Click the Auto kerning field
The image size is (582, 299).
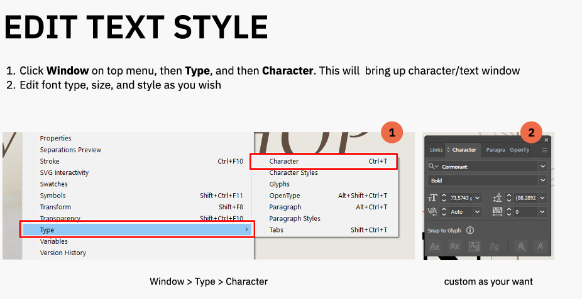point(461,212)
